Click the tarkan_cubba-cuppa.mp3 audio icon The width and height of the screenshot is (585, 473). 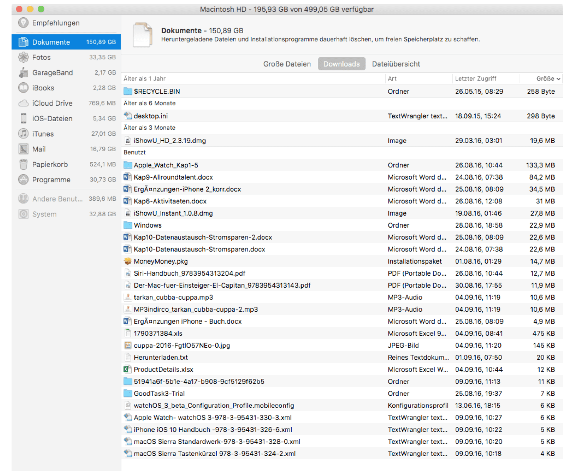pyautogui.click(x=128, y=297)
